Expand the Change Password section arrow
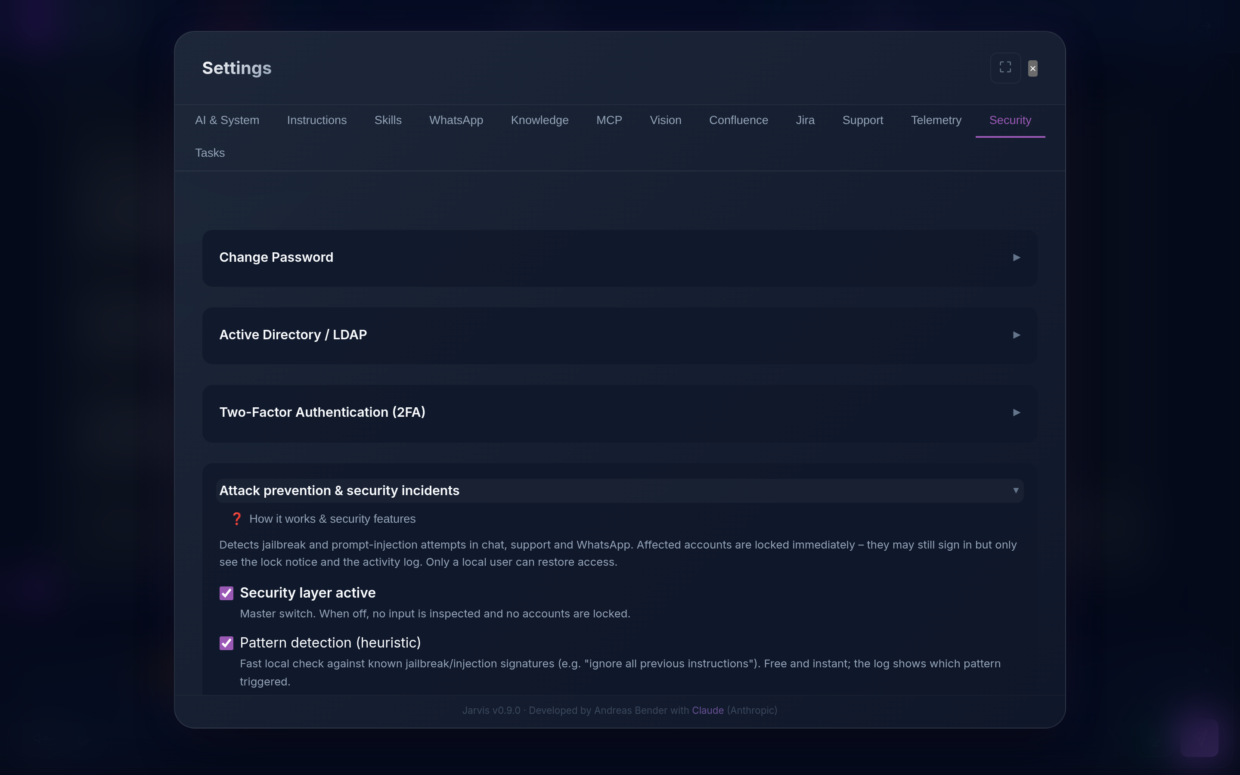 (x=1017, y=257)
